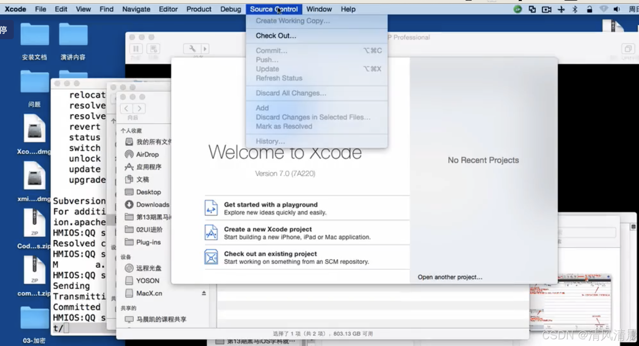The width and height of the screenshot is (639, 346).
Task: Eject the MacX.cn volume
Action: pyautogui.click(x=204, y=293)
